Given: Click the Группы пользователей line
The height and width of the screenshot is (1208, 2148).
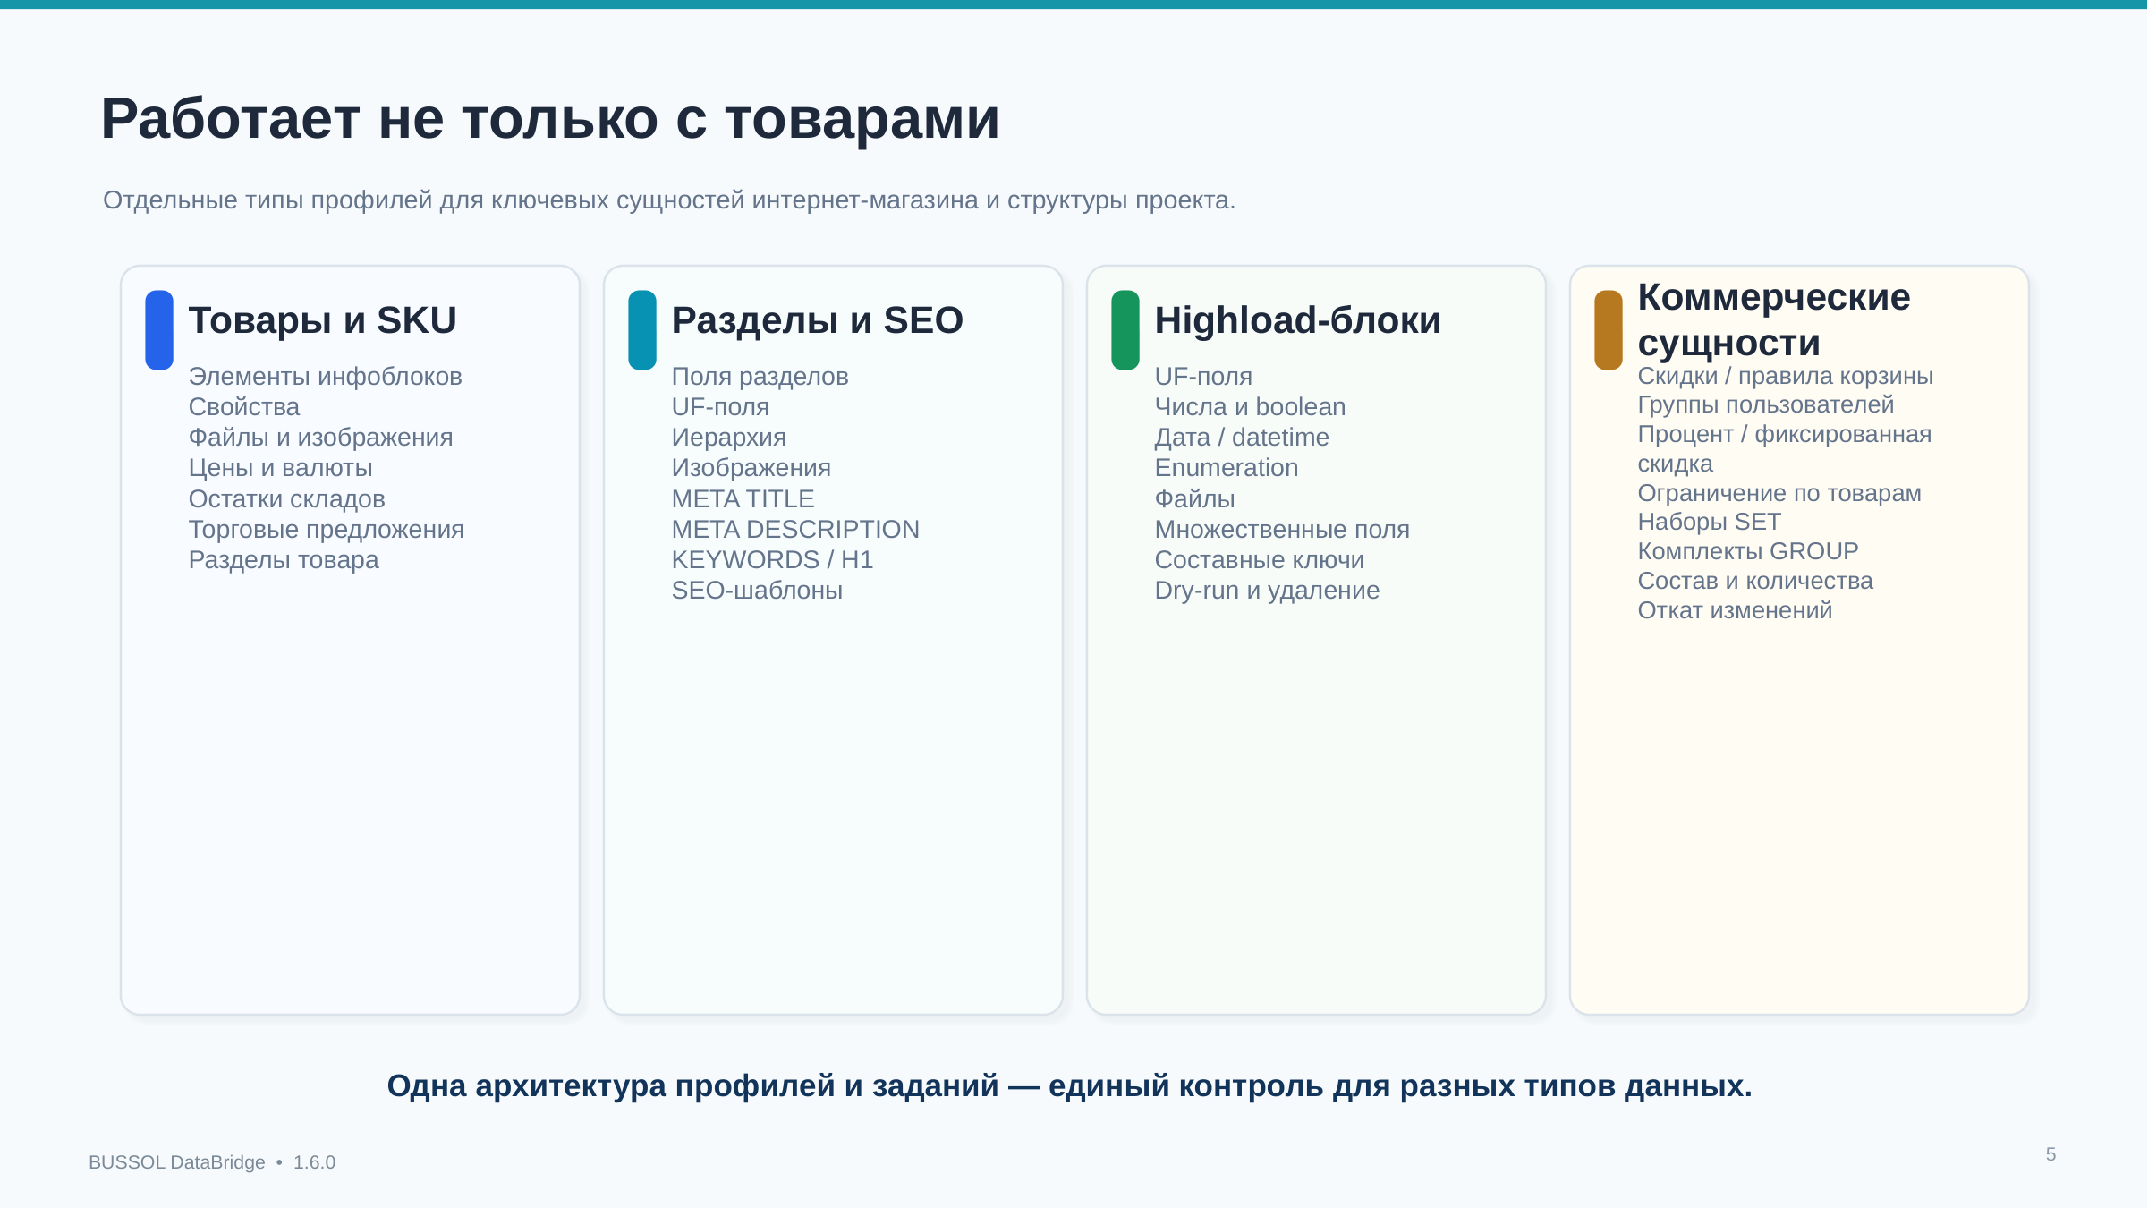Looking at the screenshot, I should tap(1765, 404).
